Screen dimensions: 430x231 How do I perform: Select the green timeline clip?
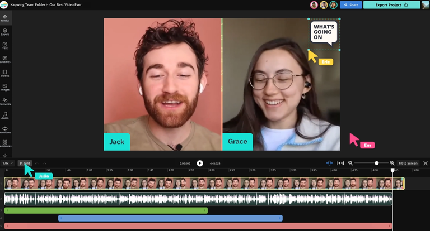(x=106, y=210)
